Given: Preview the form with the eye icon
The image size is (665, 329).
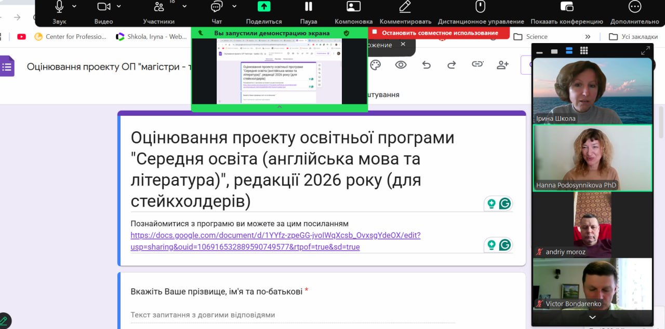Looking at the screenshot, I should pos(401,65).
